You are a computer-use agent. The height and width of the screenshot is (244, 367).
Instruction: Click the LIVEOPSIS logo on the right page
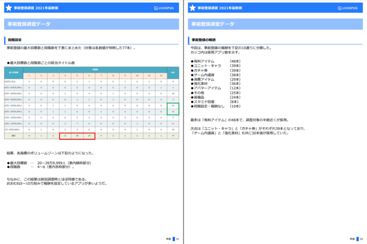[348, 8]
